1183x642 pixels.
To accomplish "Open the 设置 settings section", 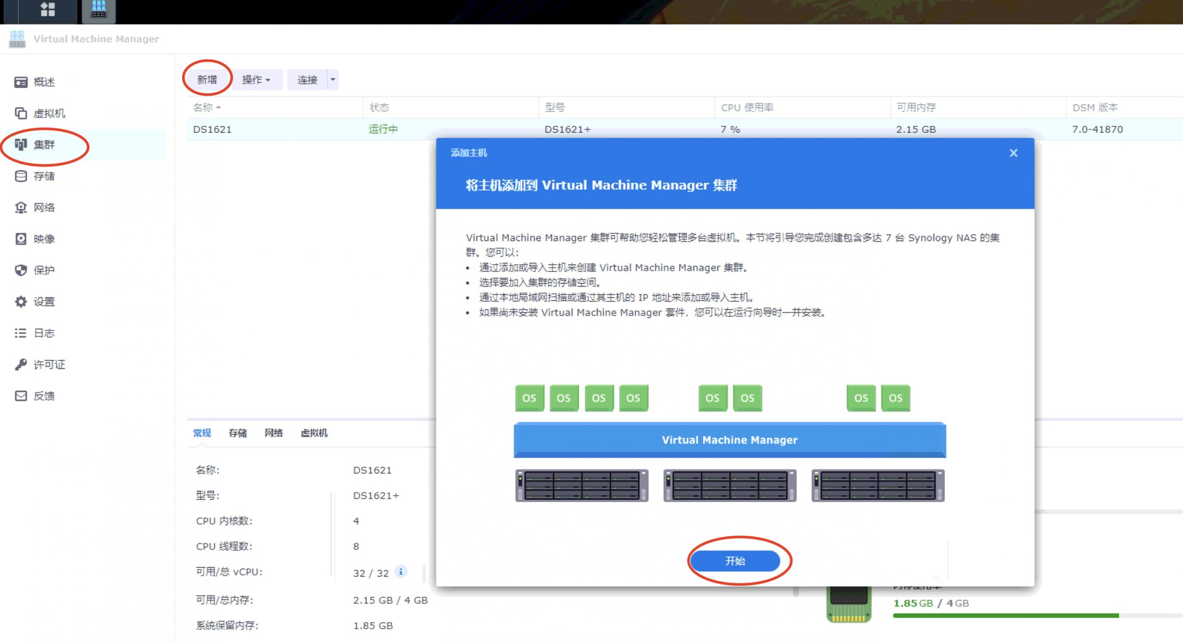I will point(44,302).
